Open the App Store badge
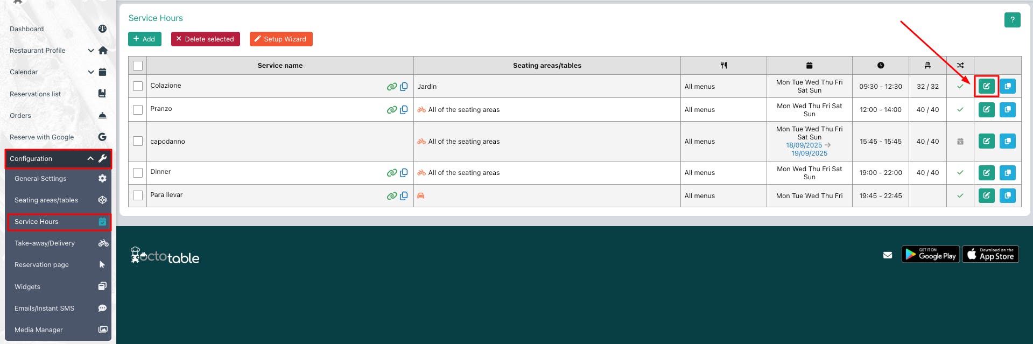Screen dimensions: 1033x344 click(x=990, y=254)
